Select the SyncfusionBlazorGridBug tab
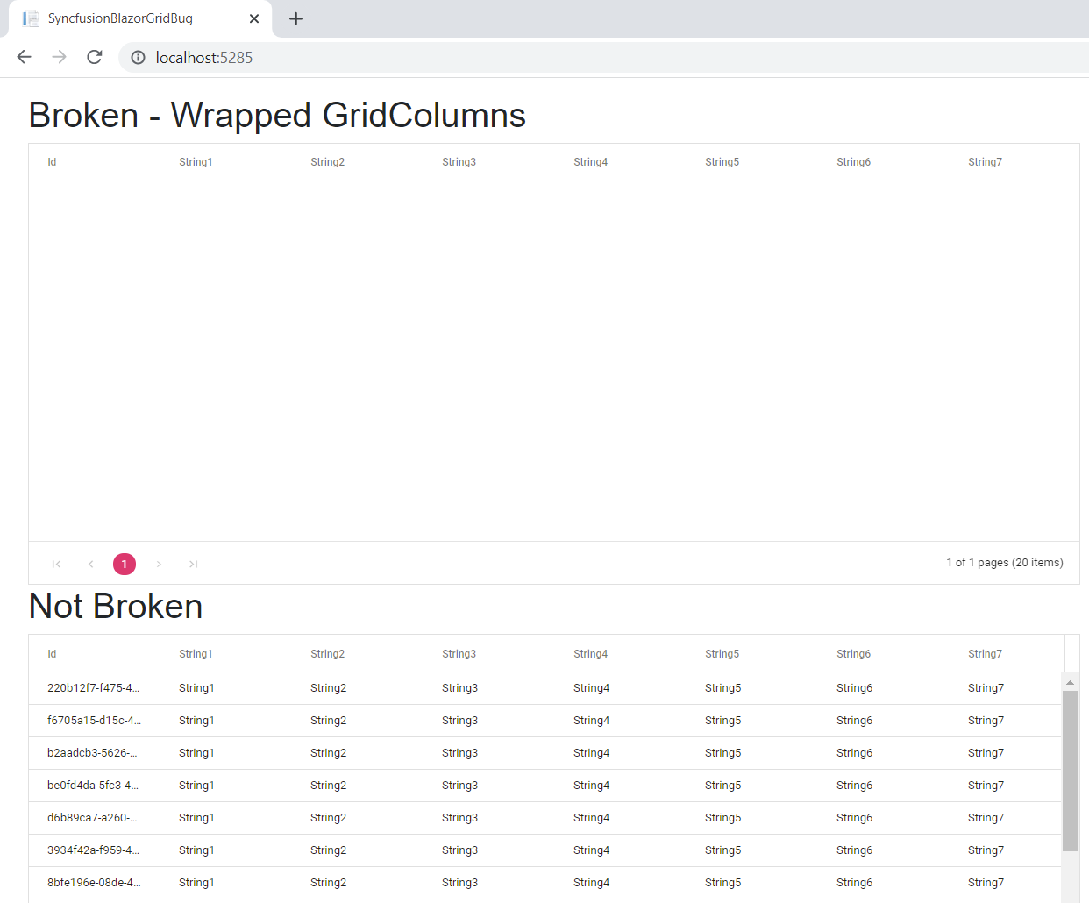The height and width of the screenshot is (903, 1089). (120, 18)
